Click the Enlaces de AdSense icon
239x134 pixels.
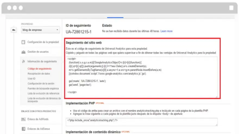coord(23,129)
